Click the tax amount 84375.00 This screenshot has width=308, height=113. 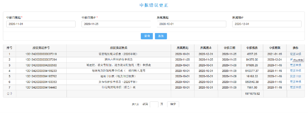tap(252, 59)
